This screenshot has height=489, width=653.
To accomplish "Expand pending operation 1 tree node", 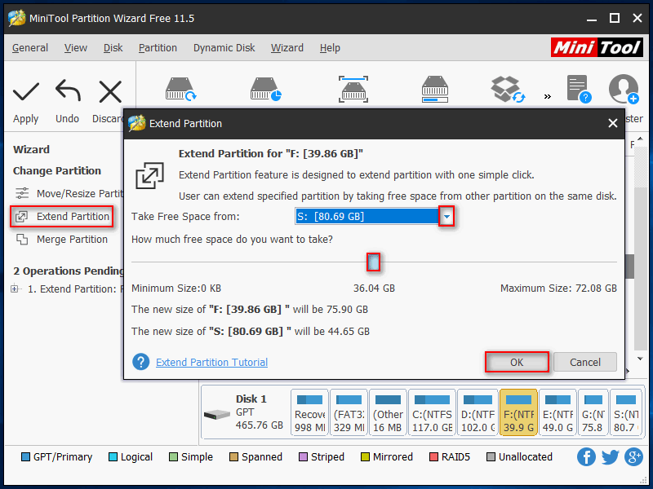I will click(15, 289).
